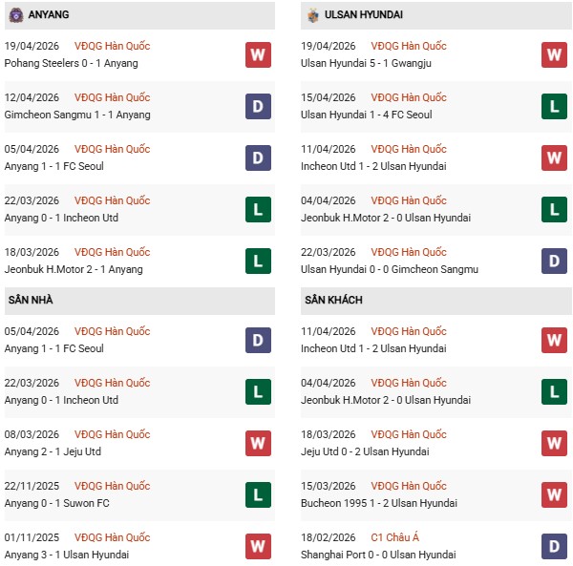Click the L badge for Anyang 0-1 Suwon FC

tap(258, 494)
